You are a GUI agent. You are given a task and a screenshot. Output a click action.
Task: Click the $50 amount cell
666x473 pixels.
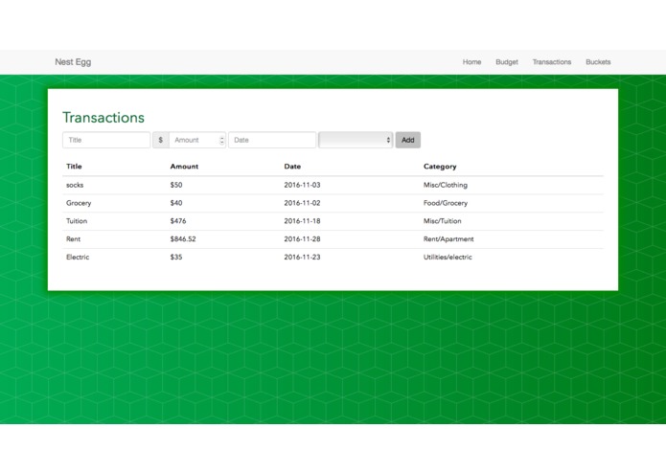point(176,185)
